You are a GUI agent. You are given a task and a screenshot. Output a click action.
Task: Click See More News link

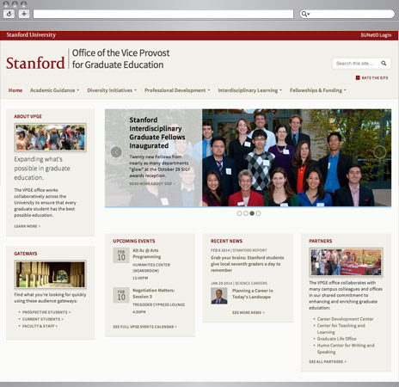pos(249,312)
